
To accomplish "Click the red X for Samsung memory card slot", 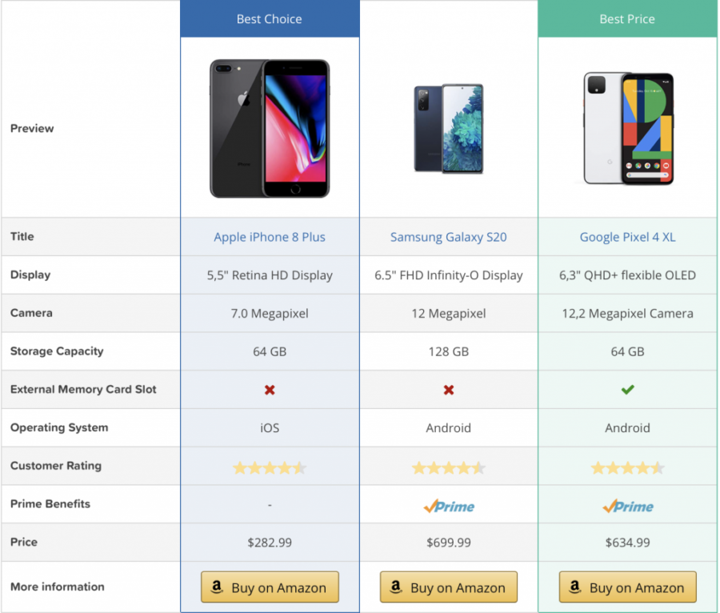I will 448,390.
